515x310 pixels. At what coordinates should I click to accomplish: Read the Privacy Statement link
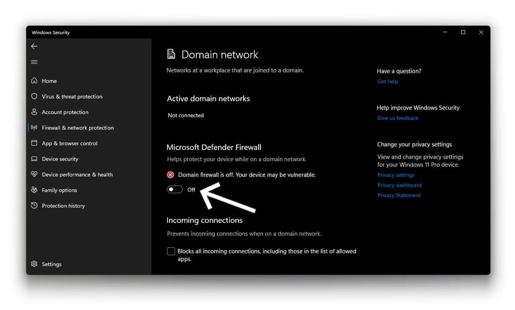tap(399, 195)
